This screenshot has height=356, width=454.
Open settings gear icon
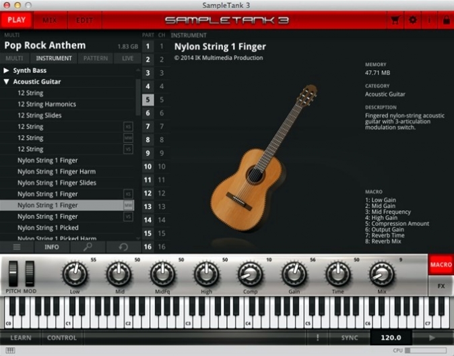coord(413,20)
